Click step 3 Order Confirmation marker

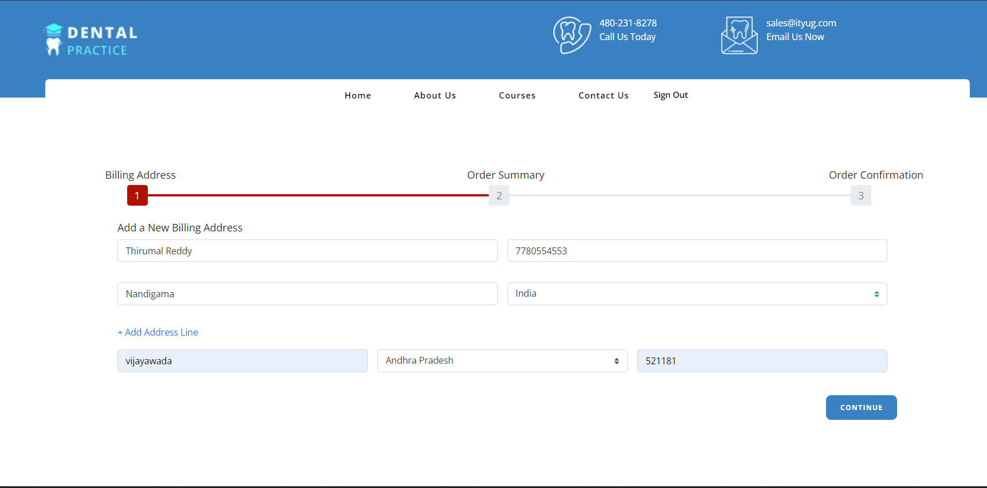(x=860, y=195)
